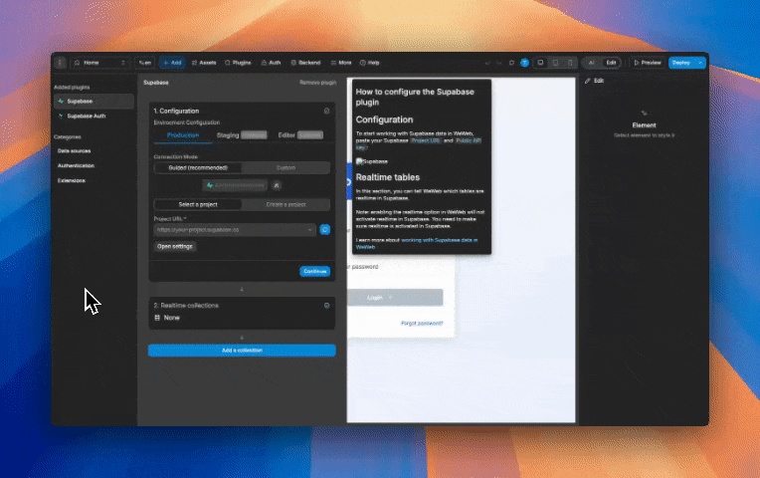The width and height of the screenshot is (760, 478).
Task: Click the Supabase image in help popup
Action: 372,161
